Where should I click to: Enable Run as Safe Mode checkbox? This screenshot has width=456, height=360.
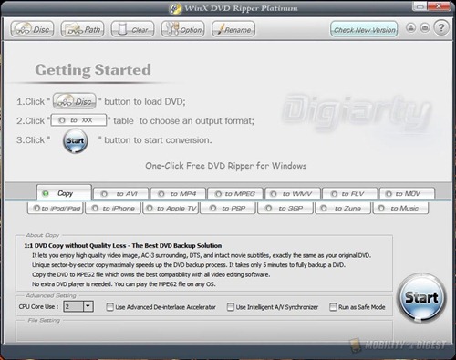click(333, 307)
